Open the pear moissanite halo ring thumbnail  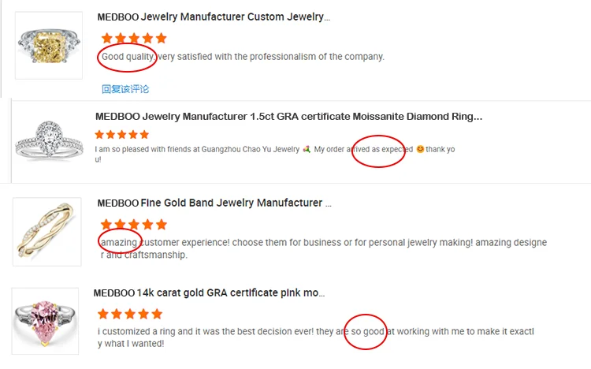(48, 143)
